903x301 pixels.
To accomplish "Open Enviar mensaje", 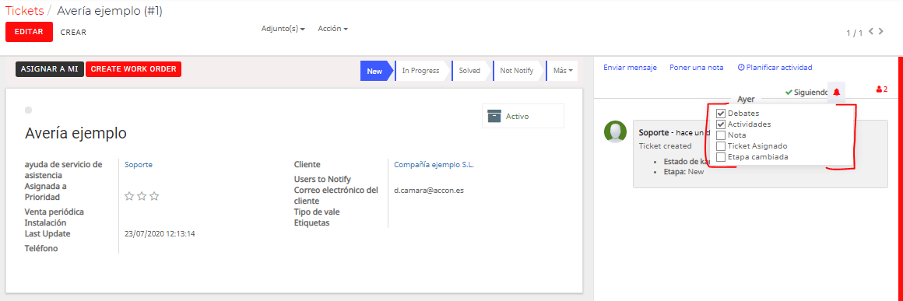I will pos(630,68).
